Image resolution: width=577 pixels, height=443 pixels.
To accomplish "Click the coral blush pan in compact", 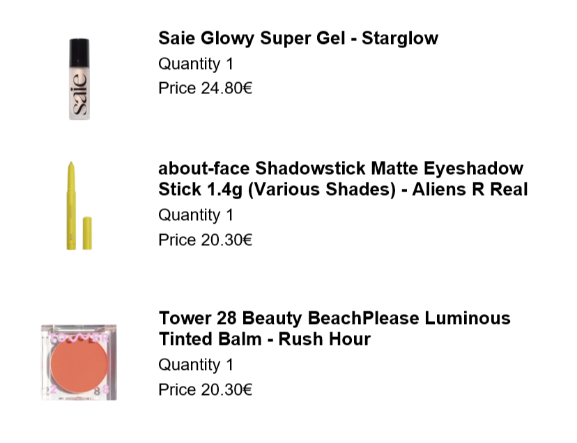I will [79, 364].
